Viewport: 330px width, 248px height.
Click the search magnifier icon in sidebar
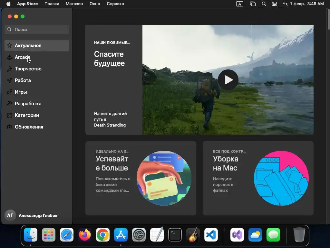9,29
